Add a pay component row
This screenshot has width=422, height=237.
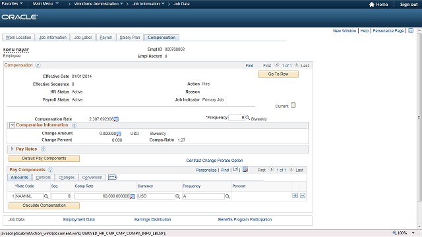click(295, 196)
